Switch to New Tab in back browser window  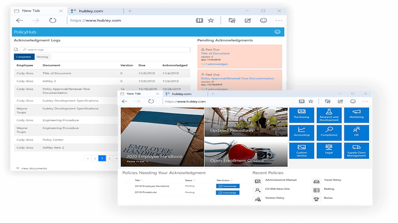pos(38,11)
